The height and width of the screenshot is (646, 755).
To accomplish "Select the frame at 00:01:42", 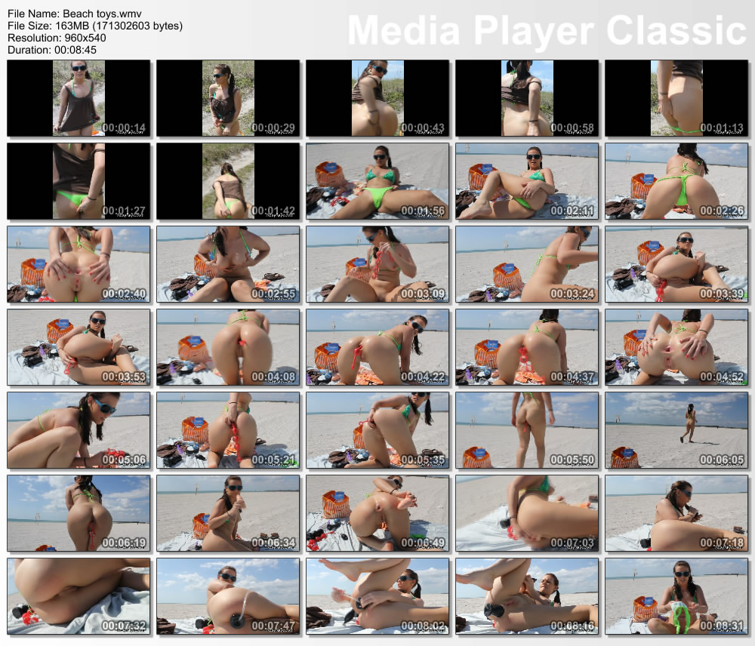I will [228, 181].
